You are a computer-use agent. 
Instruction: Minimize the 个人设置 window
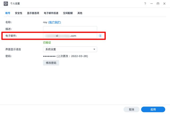[x=151, y=4]
